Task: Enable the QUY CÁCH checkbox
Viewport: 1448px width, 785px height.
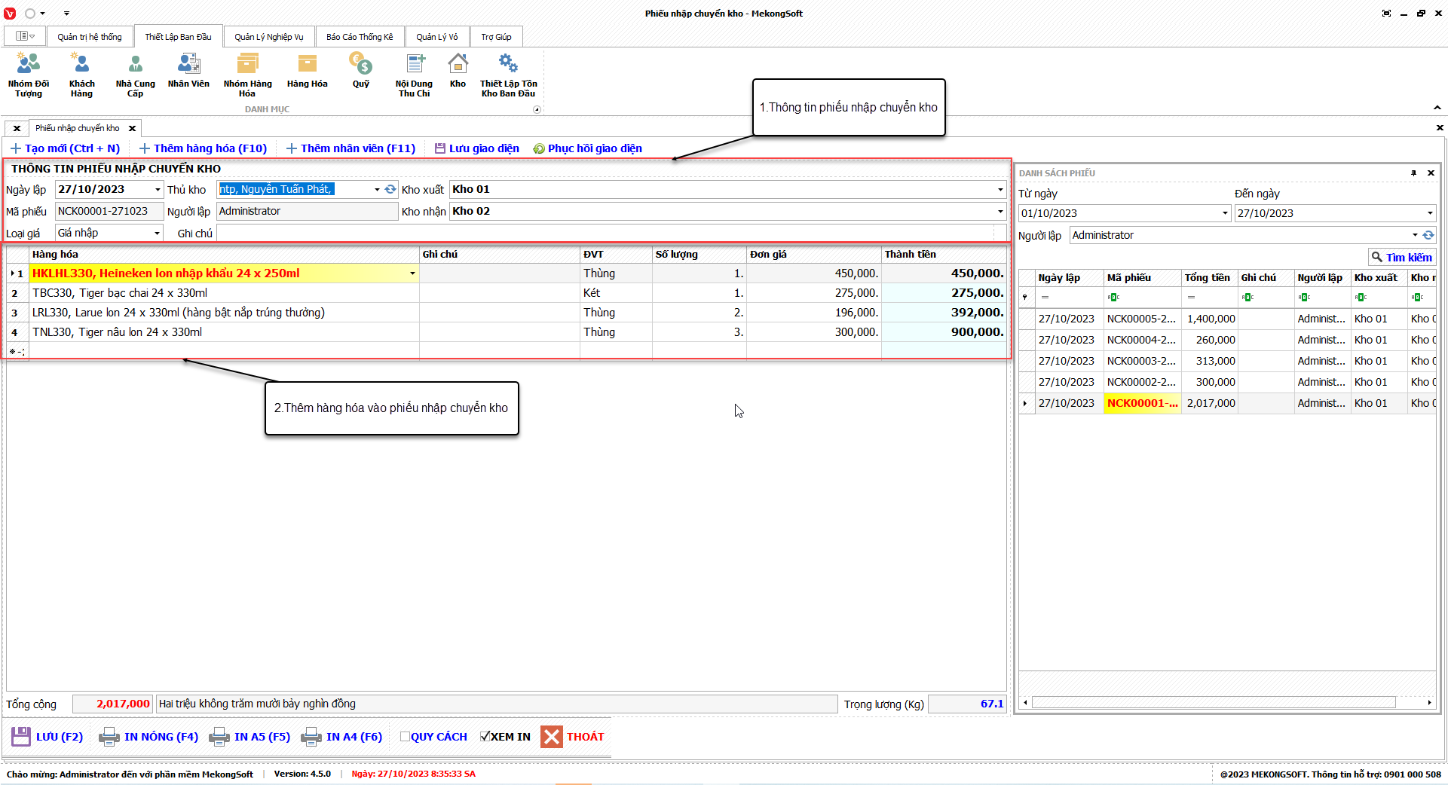Action: [x=405, y=737]
